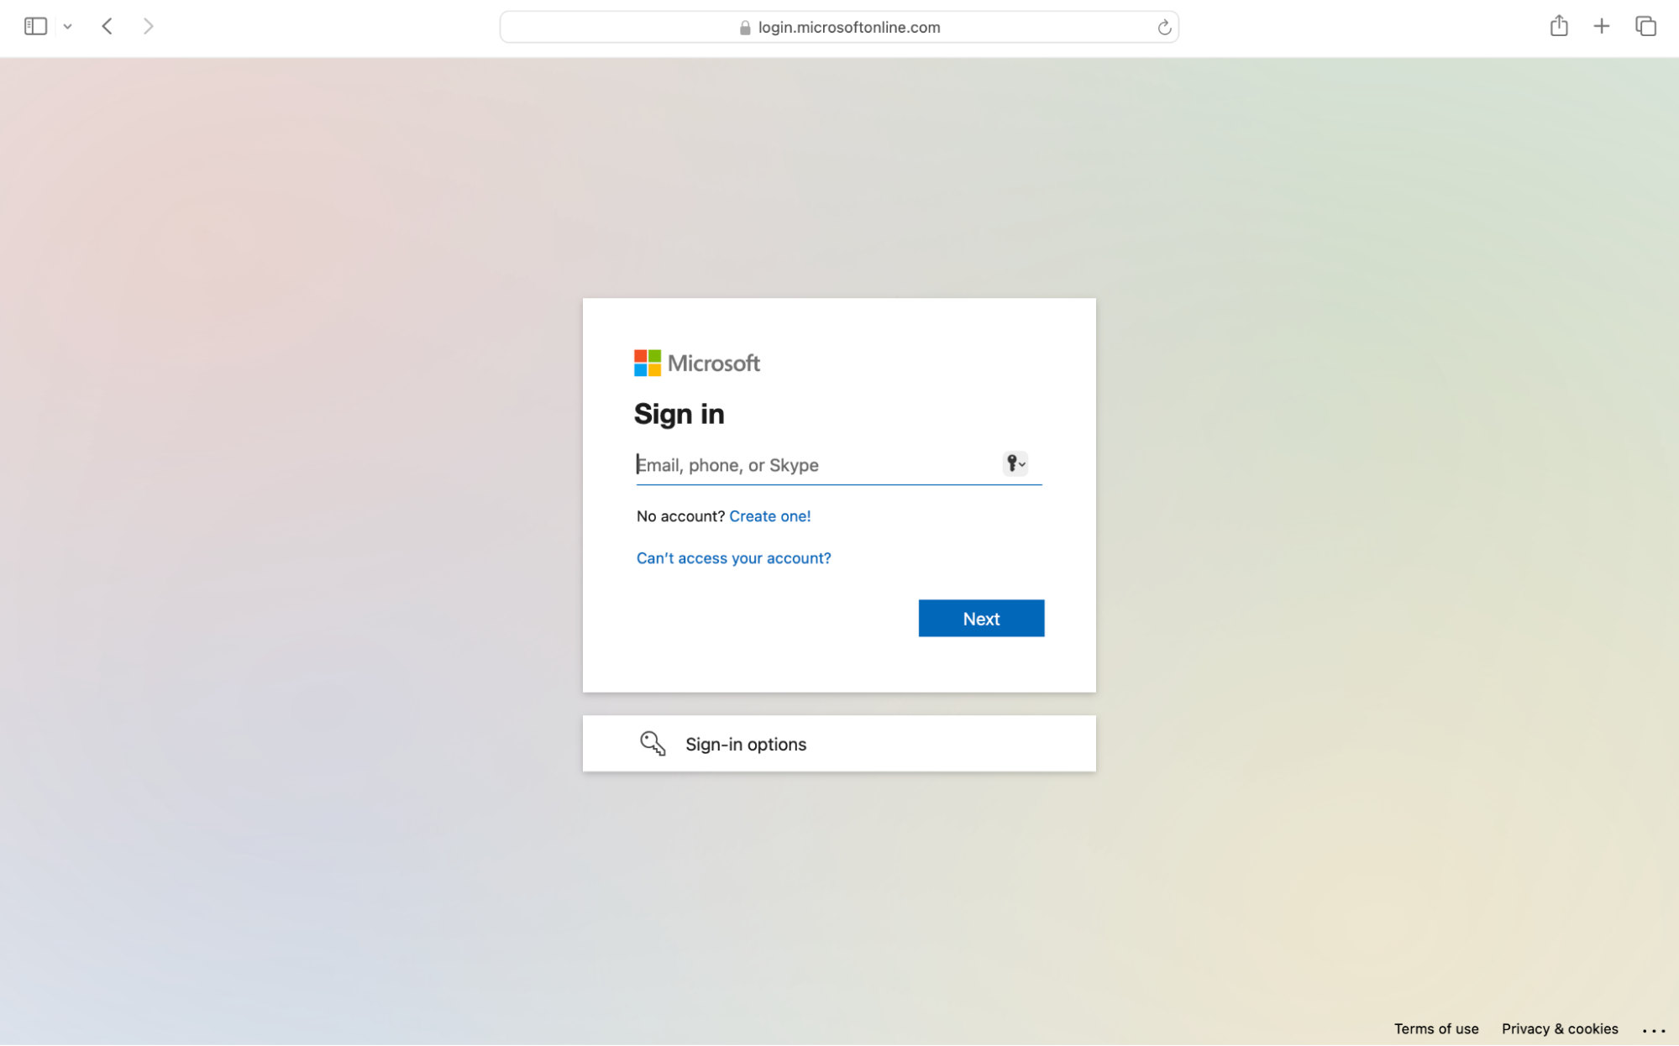
Task: Show tab overview in Safari
Action: point(1645,26)
